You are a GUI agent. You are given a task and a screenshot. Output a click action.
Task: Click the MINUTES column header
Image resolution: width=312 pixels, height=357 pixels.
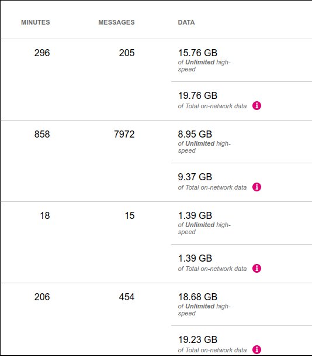pyautogui.click(x=36, y=22)
